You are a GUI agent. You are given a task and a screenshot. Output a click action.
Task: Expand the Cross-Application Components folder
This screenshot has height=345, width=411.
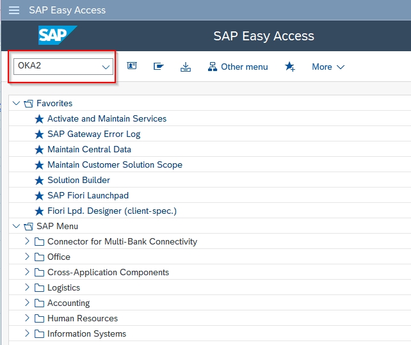pyautogui.click(x=27, y=272)
